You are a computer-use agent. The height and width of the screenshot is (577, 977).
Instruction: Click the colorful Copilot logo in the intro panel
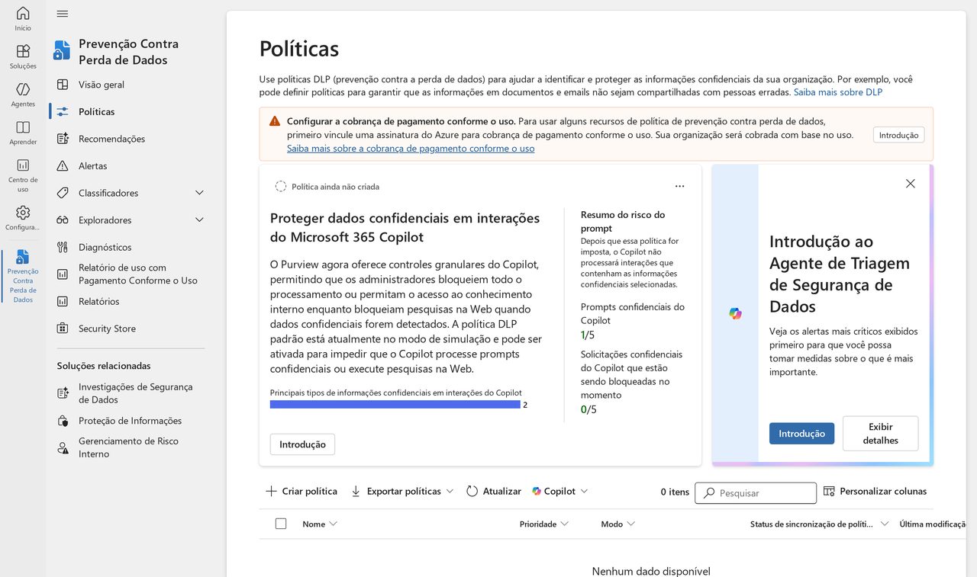(x=735, y=313)
